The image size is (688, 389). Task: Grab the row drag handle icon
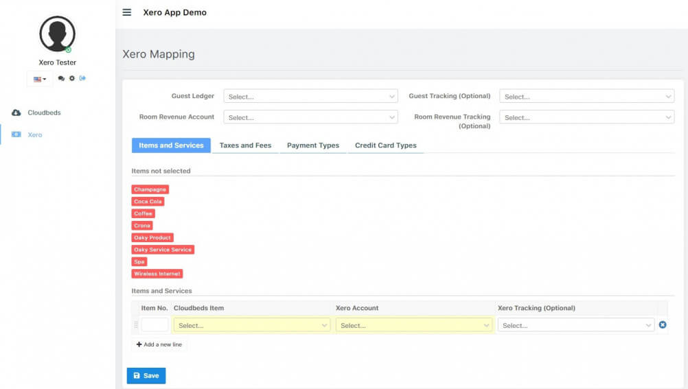click(x=136, y=325)
